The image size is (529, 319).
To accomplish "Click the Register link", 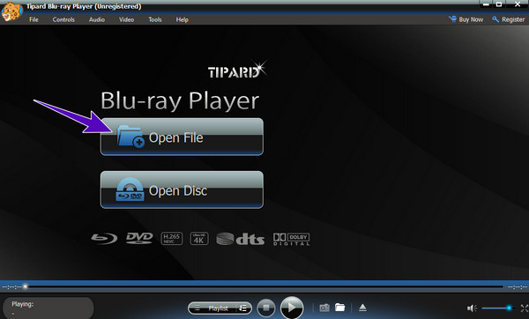I will [509, 19].
